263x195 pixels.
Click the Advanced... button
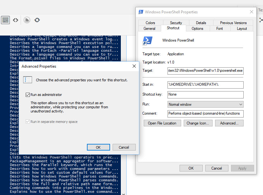pos(229,123)
